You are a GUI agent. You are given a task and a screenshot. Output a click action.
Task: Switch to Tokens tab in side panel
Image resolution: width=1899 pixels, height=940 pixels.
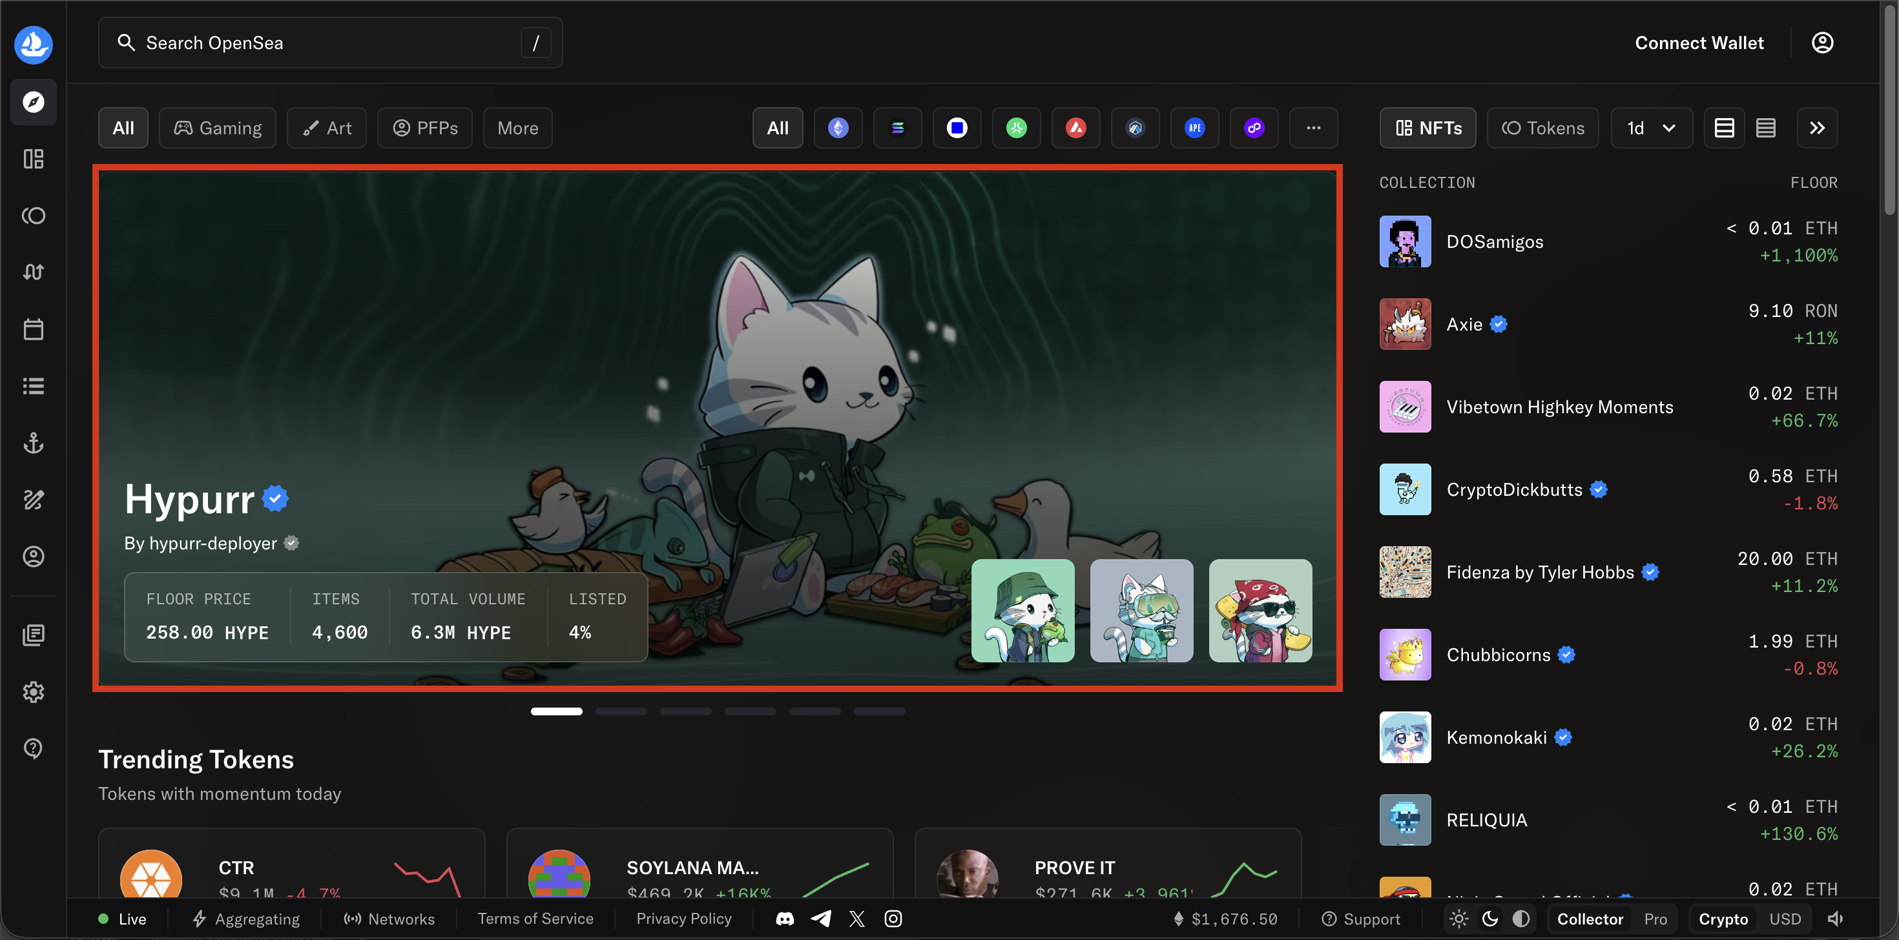pos(1543,128)
